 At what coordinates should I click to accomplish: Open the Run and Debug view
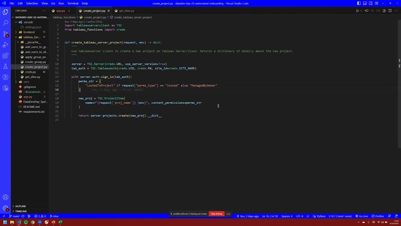5,45
